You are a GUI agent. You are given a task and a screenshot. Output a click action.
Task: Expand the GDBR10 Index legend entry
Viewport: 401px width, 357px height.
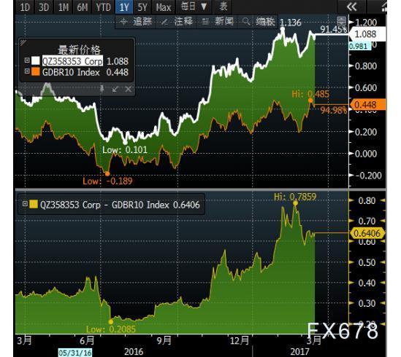click(x=27, y=71)
